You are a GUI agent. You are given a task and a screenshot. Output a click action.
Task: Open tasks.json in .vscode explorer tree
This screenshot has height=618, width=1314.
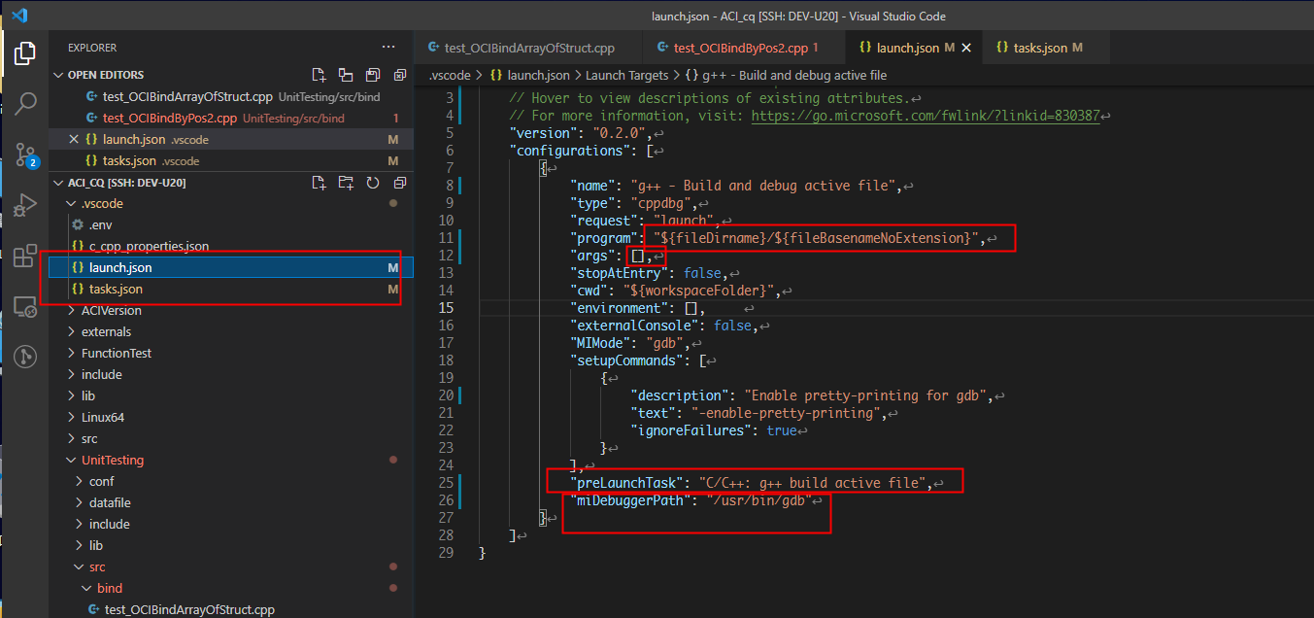[231, 289]
